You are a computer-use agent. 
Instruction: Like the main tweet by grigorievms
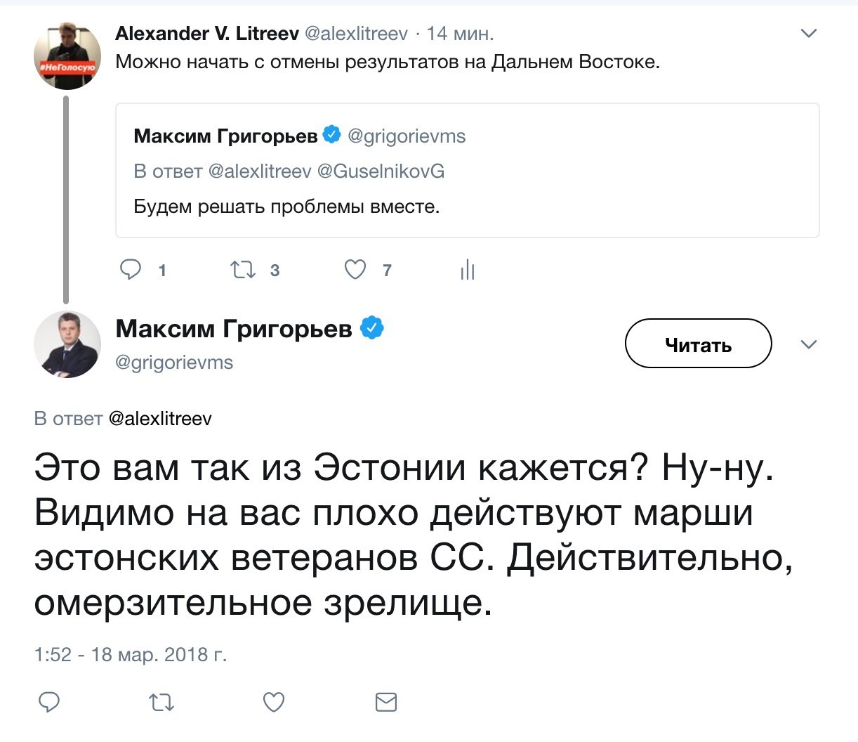[274, 701]
